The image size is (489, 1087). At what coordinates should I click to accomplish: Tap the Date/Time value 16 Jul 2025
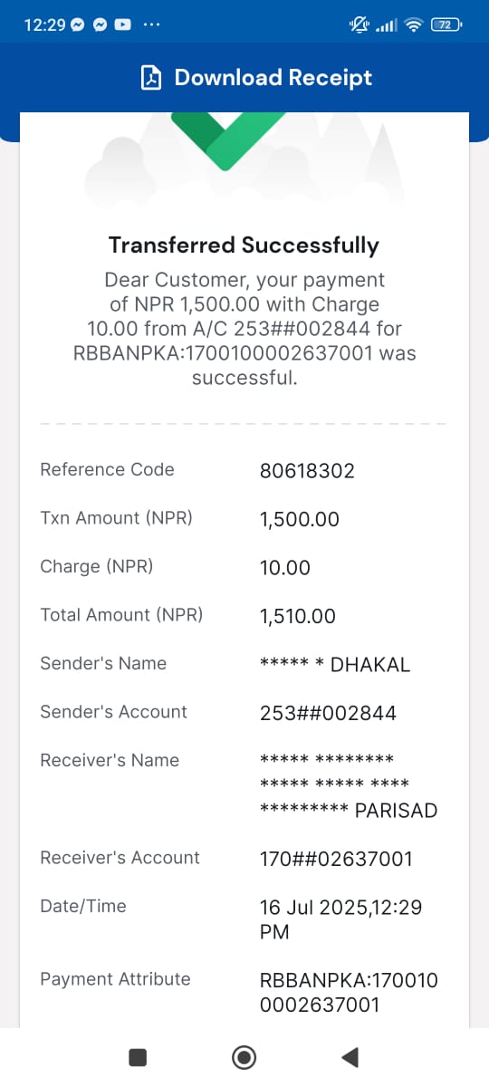click(x=340, y=919)
